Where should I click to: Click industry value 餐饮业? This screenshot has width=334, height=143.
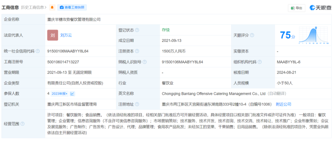click(168, 83)
